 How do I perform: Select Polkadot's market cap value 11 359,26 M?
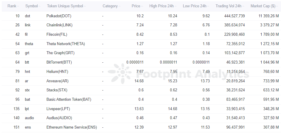(269, 16)
